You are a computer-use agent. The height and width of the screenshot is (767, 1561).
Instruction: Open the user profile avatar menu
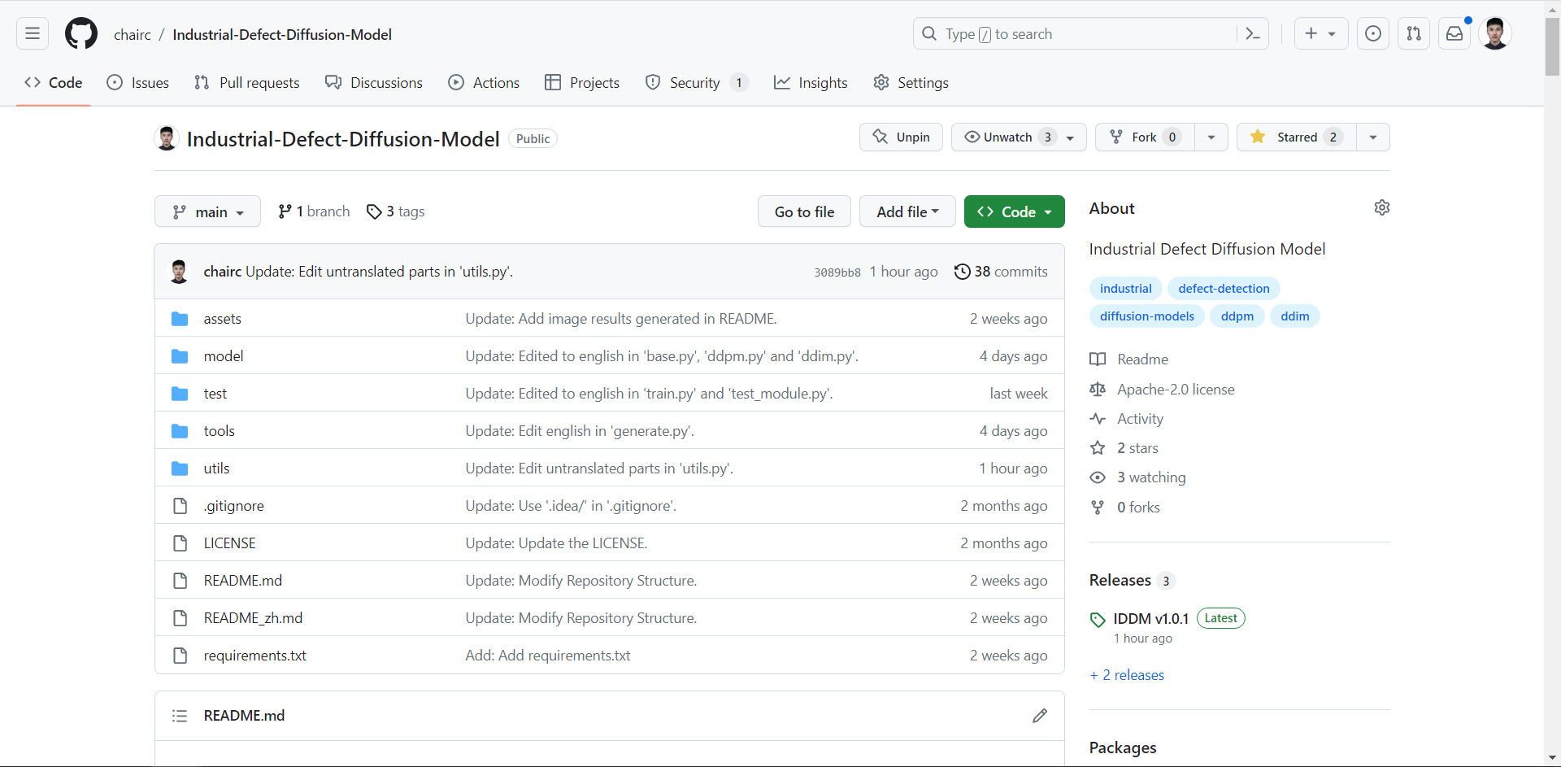point(1495,34)
